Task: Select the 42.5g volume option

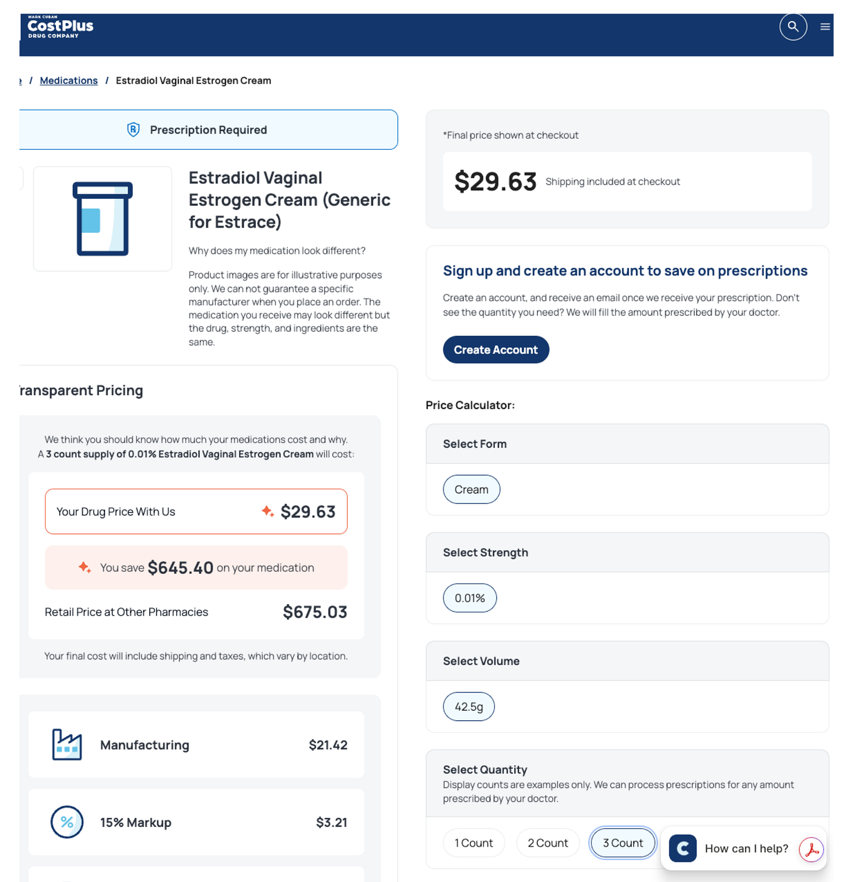Action: point(468,707)
